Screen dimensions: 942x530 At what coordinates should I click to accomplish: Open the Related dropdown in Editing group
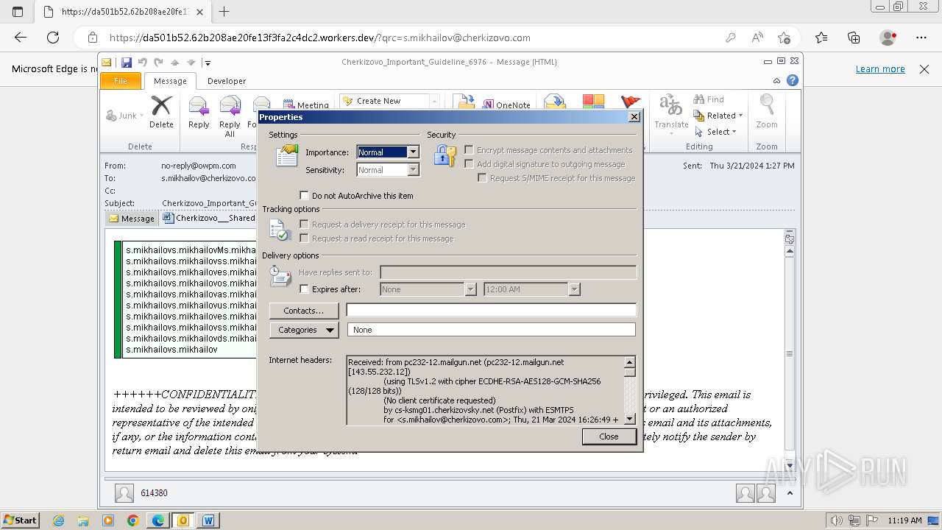click(718, 116)
